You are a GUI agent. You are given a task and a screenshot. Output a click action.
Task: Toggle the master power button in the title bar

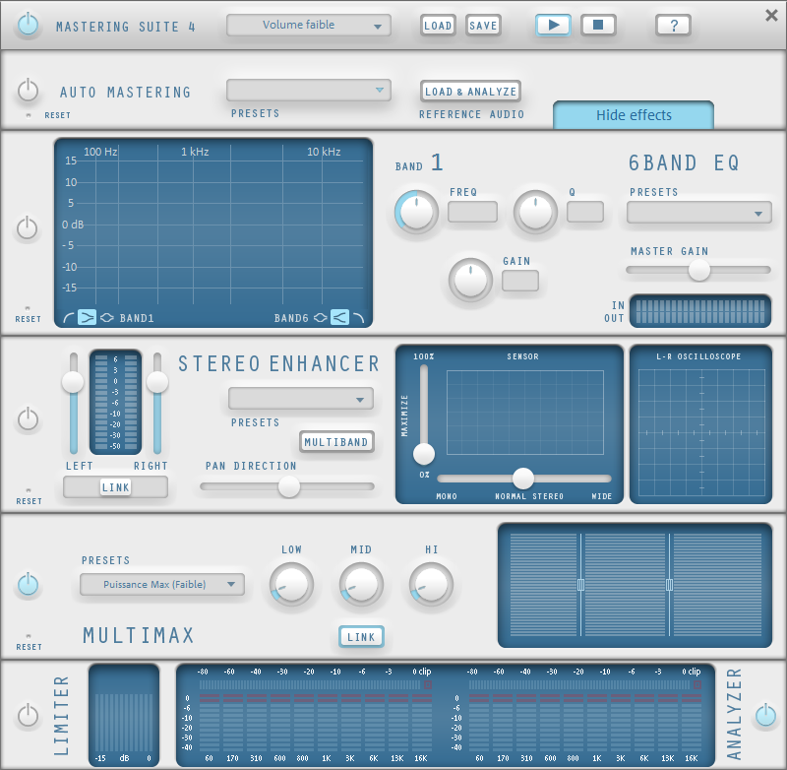[x=28, y=25]
